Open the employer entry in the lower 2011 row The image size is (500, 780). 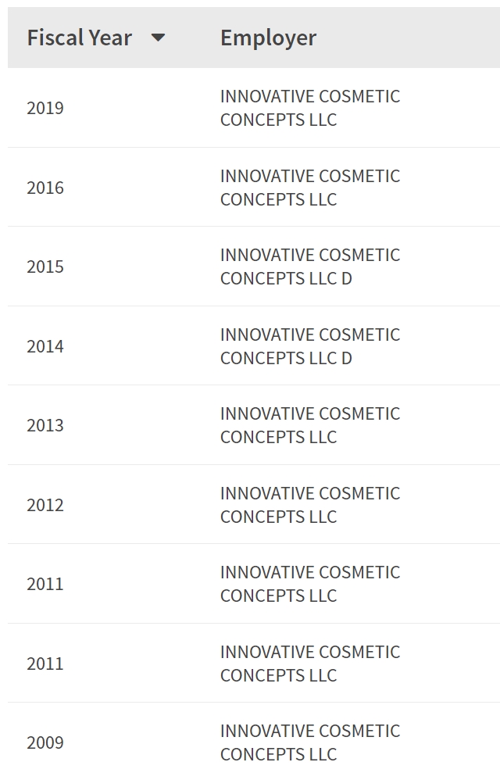pos(309,664)
